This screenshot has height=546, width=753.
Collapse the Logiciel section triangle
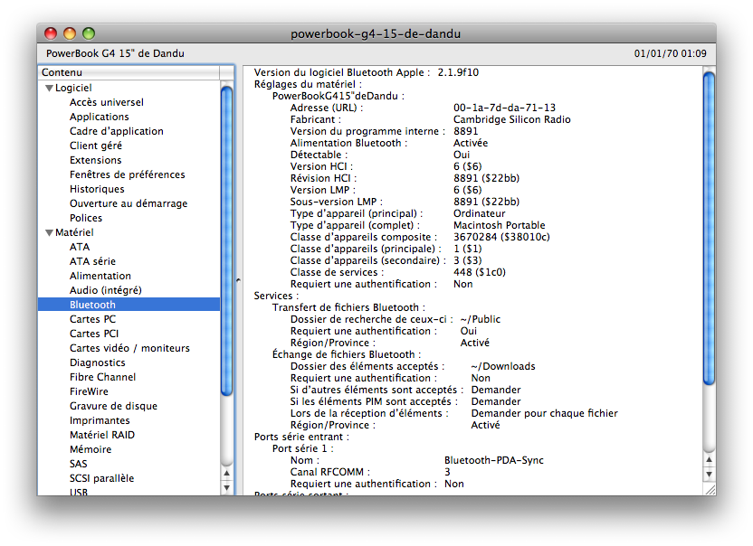pyautogui.click(x=49, y=89)
